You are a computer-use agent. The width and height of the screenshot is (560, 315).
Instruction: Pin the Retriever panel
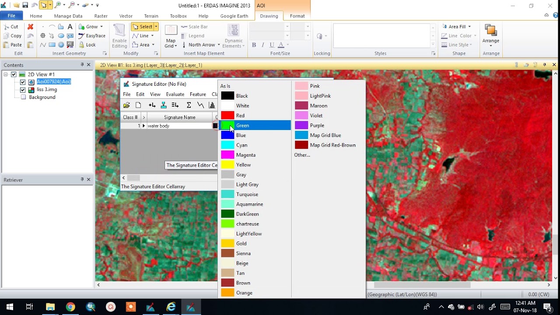[x=82, y=179]
